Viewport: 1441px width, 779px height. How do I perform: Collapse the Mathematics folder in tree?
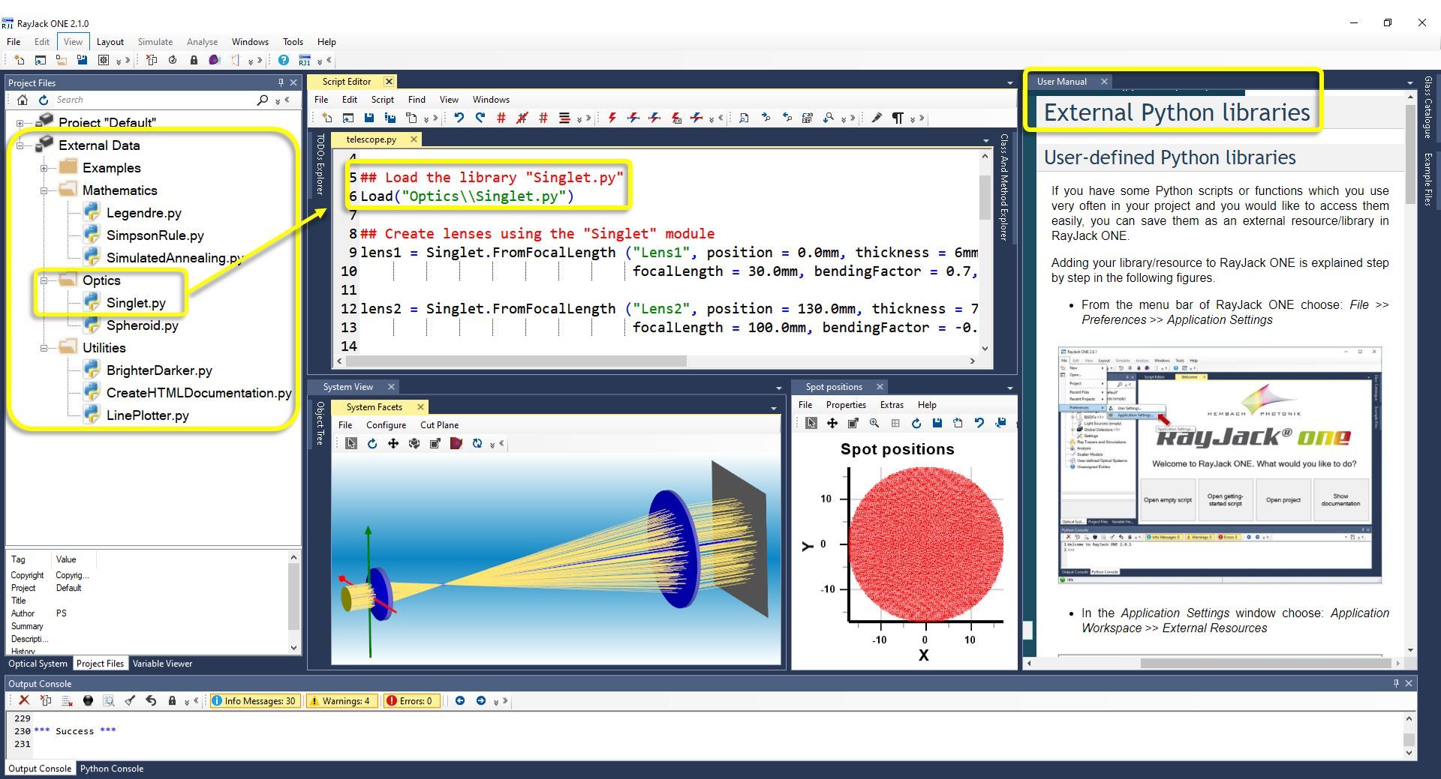44,190
